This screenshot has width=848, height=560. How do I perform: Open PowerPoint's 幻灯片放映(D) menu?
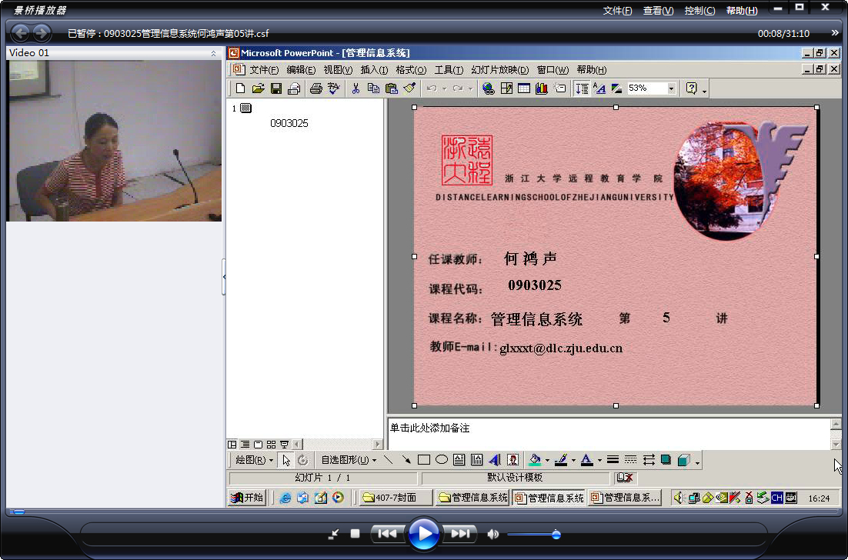tap(499, 70)
